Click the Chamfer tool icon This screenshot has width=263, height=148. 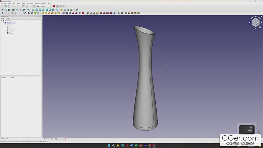tap(104, 13)
